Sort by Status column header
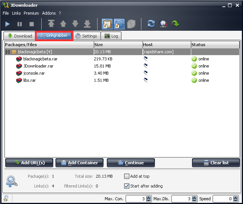The image size is (243, 204). [215, 45]
